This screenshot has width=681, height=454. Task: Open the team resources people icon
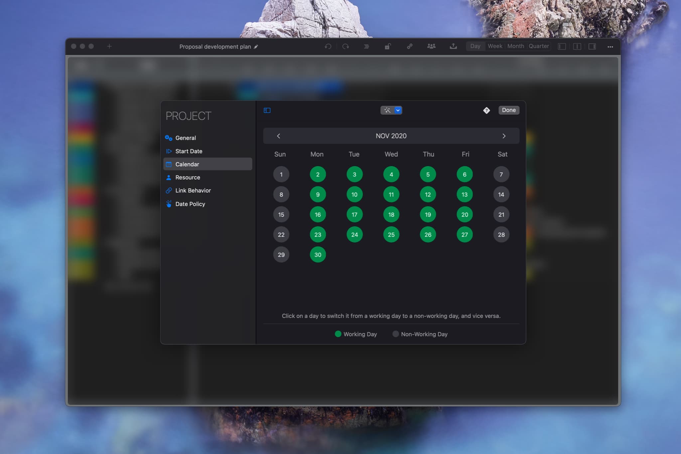(x=431, y=47)
